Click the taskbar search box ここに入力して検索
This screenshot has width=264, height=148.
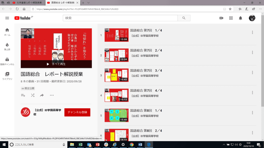click(38, 144)
